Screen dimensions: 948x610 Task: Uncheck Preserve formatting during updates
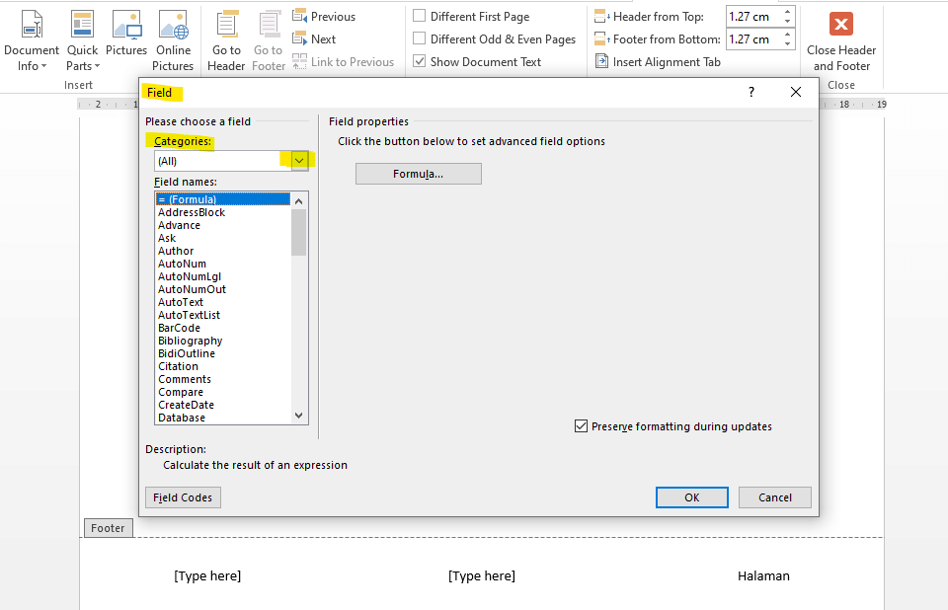581,426
